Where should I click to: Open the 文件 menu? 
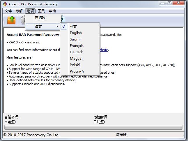coord(8,11)
